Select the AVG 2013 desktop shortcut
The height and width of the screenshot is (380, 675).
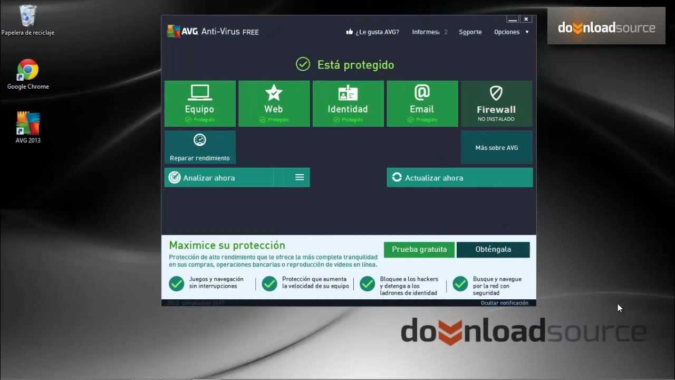tap(28, 128)
